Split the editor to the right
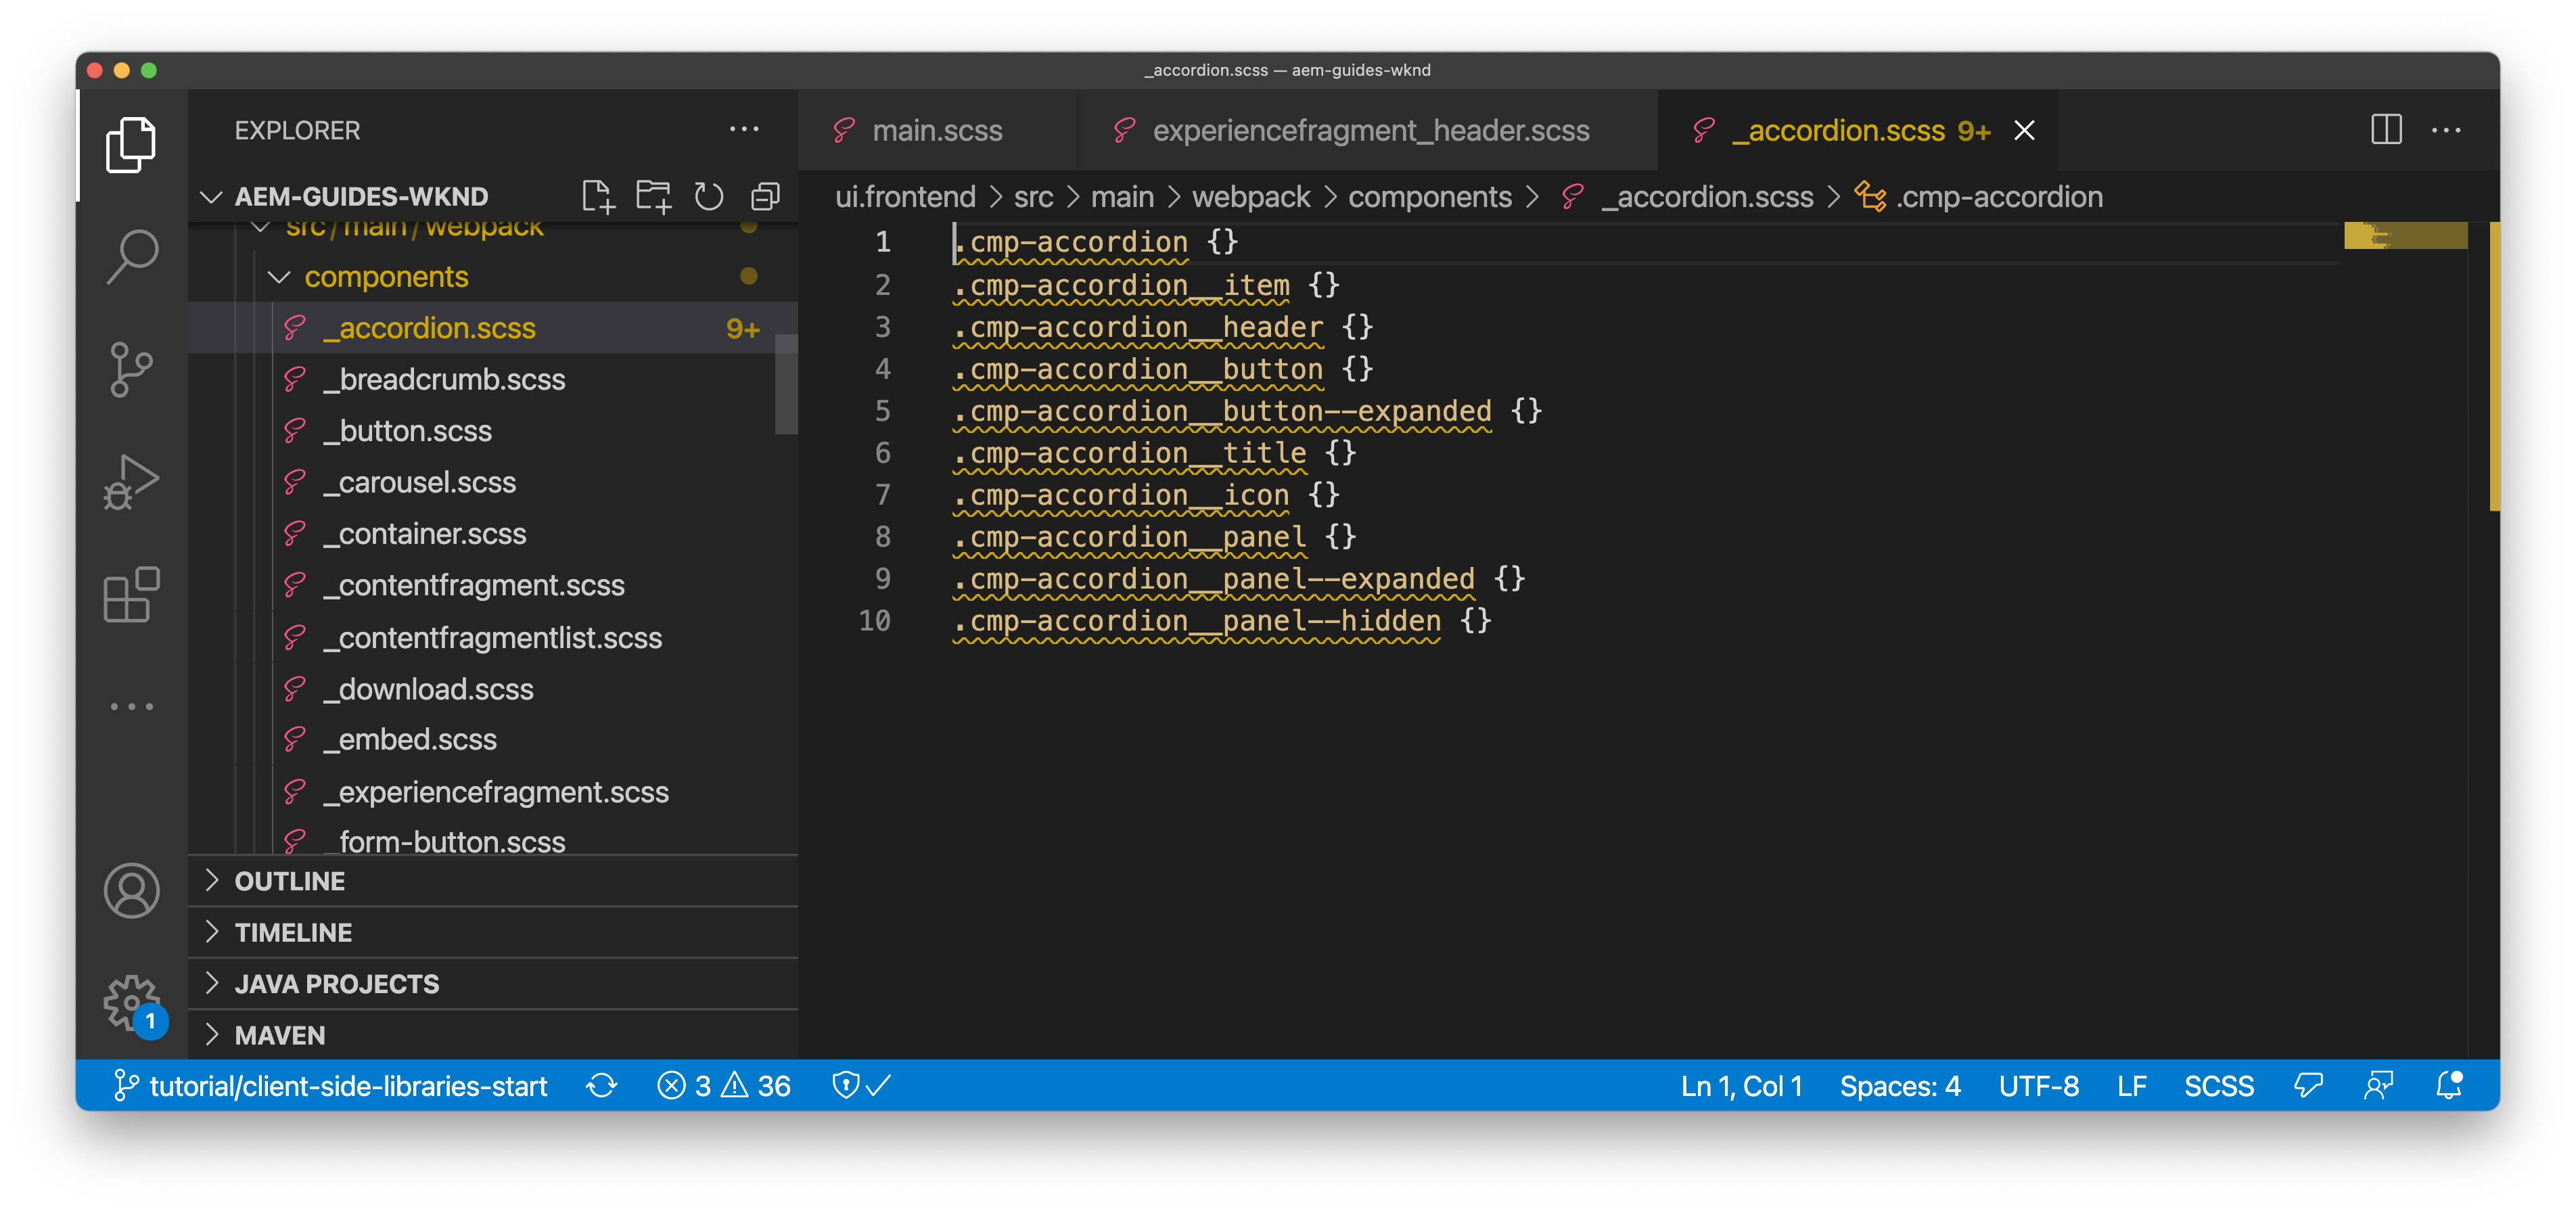2576x1211 pixels. (x=2387, y=130)
